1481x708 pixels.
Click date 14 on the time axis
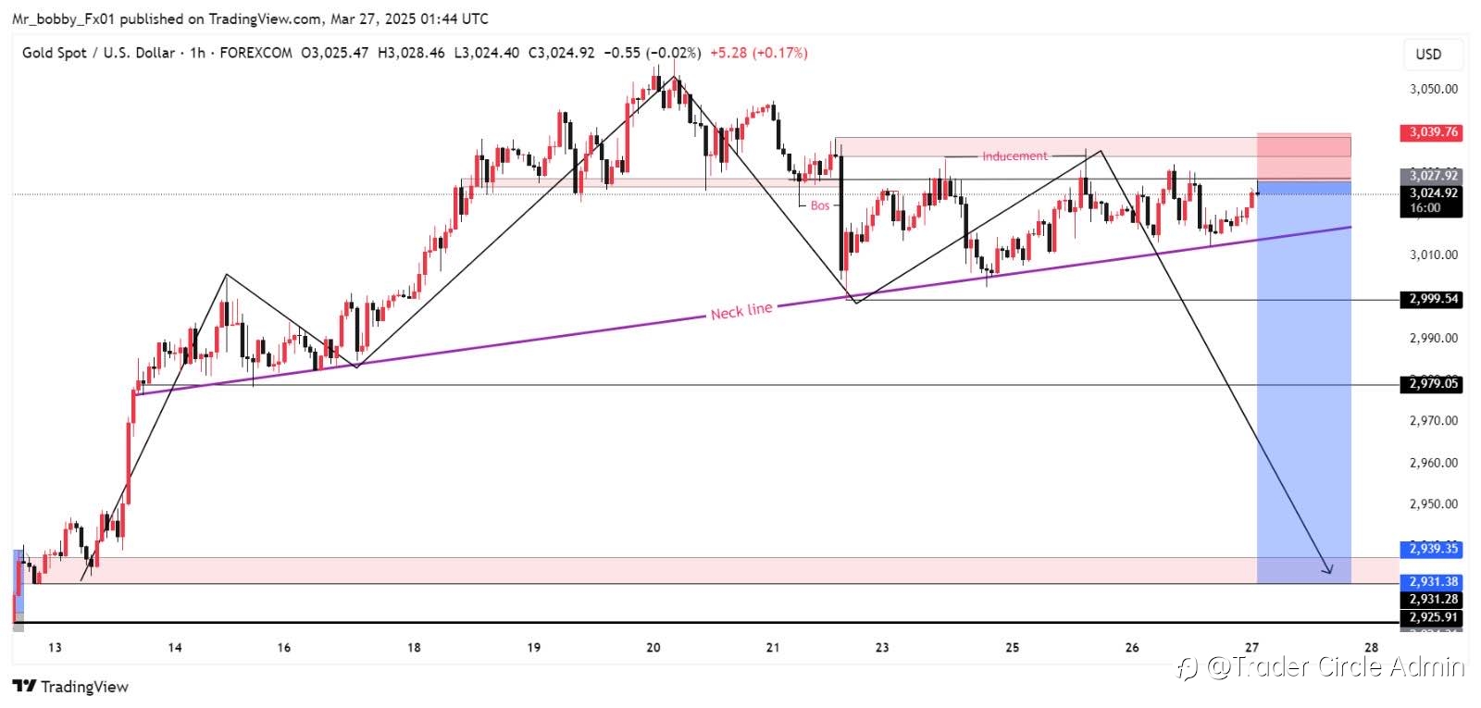point(175,648)
